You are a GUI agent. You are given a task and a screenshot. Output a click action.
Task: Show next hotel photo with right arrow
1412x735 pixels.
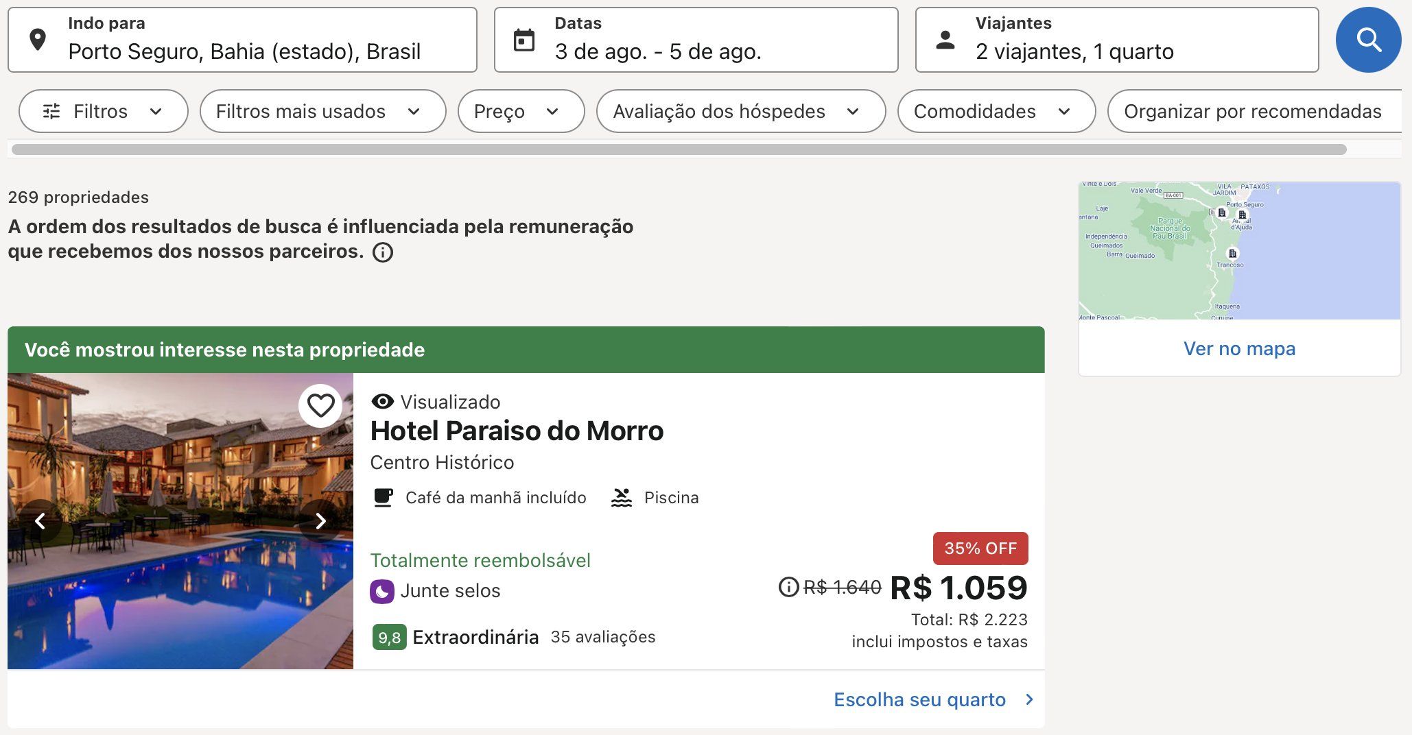click(320, 521)
